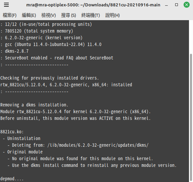Open the 檔案(F) menu

tap(10, 15)
